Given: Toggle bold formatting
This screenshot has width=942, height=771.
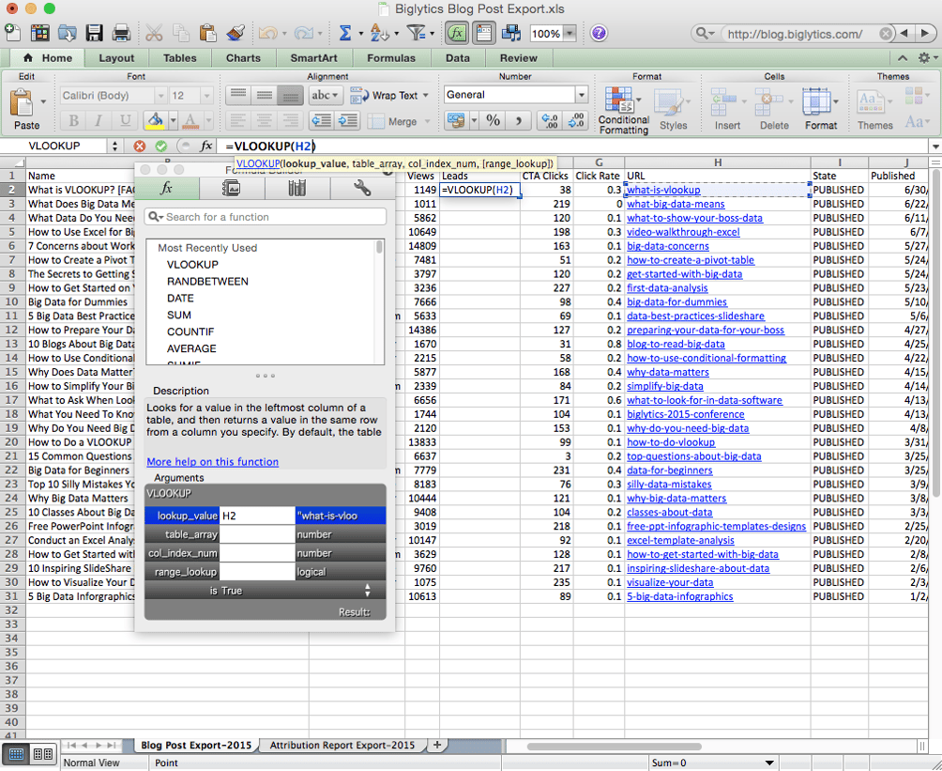Looking at the screenshot, I should pos(72,120).
